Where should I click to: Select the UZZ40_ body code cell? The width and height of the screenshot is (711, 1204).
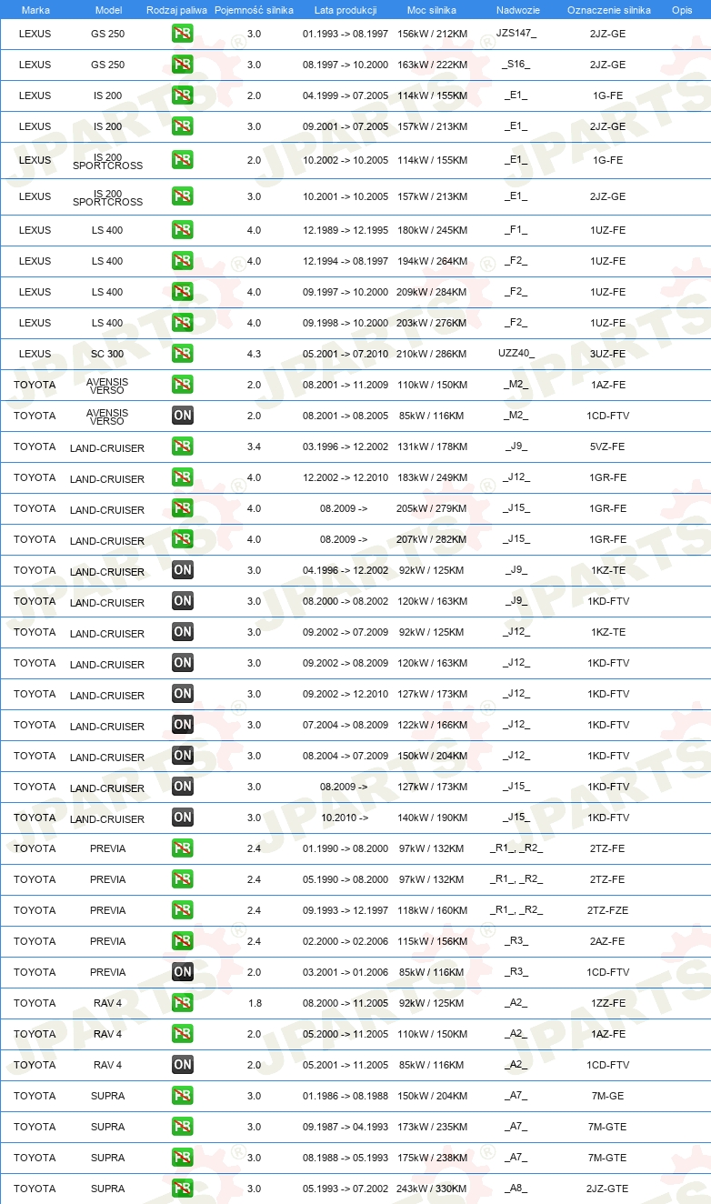pyautogui.click(x=516, y=354)
